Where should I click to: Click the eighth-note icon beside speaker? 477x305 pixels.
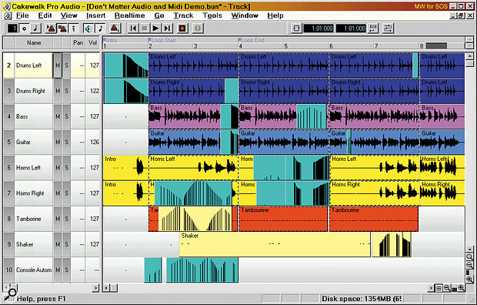click(100, 28)
